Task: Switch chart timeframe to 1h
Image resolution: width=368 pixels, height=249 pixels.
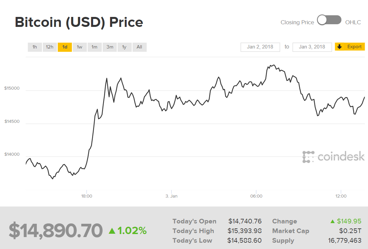Action: point(35,47)
